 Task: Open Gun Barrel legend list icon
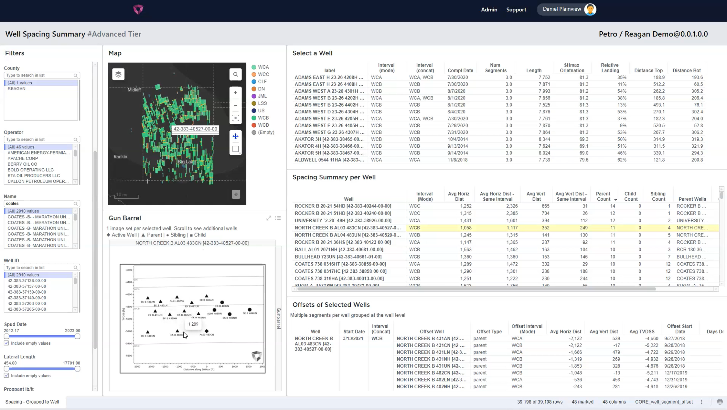click(x=278, y=218)
